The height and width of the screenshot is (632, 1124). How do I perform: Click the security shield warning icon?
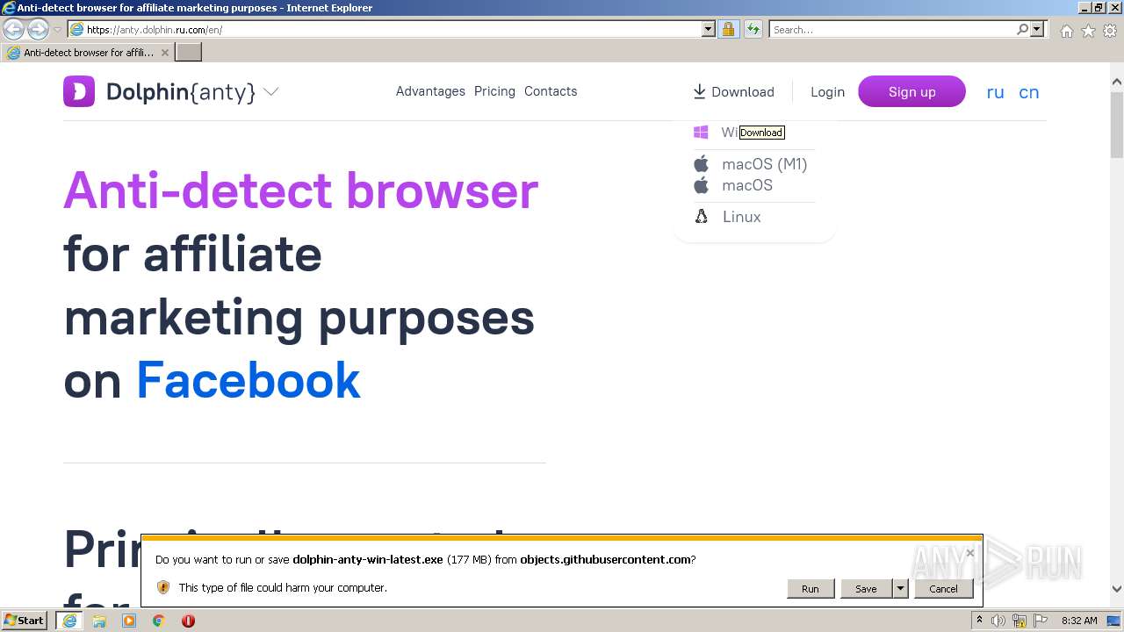tap(162, 587)
